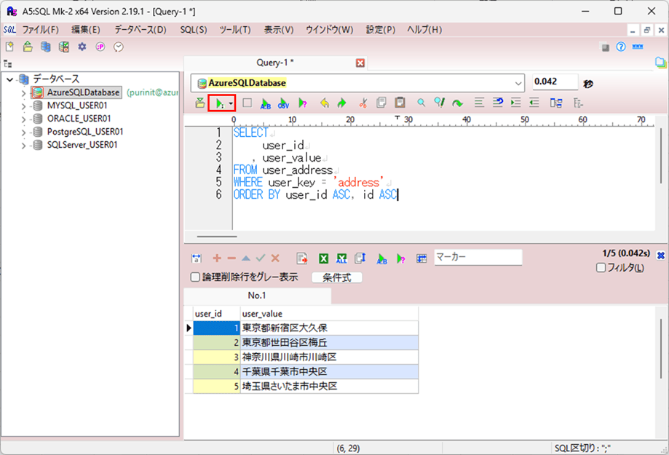Open the ツール(T) menu
The image size is (669, 455).
(x=234, y=30)
